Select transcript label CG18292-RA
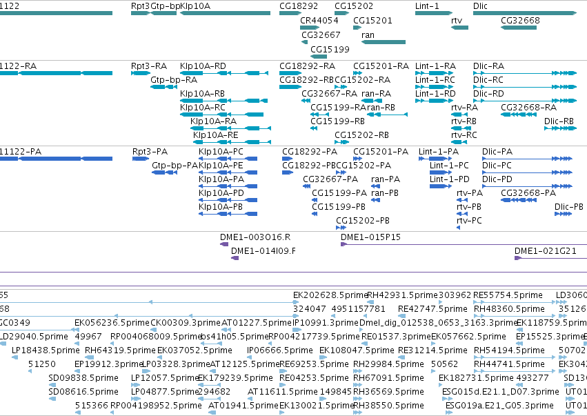This screenshot has width=587, height=416. [307, 66]
